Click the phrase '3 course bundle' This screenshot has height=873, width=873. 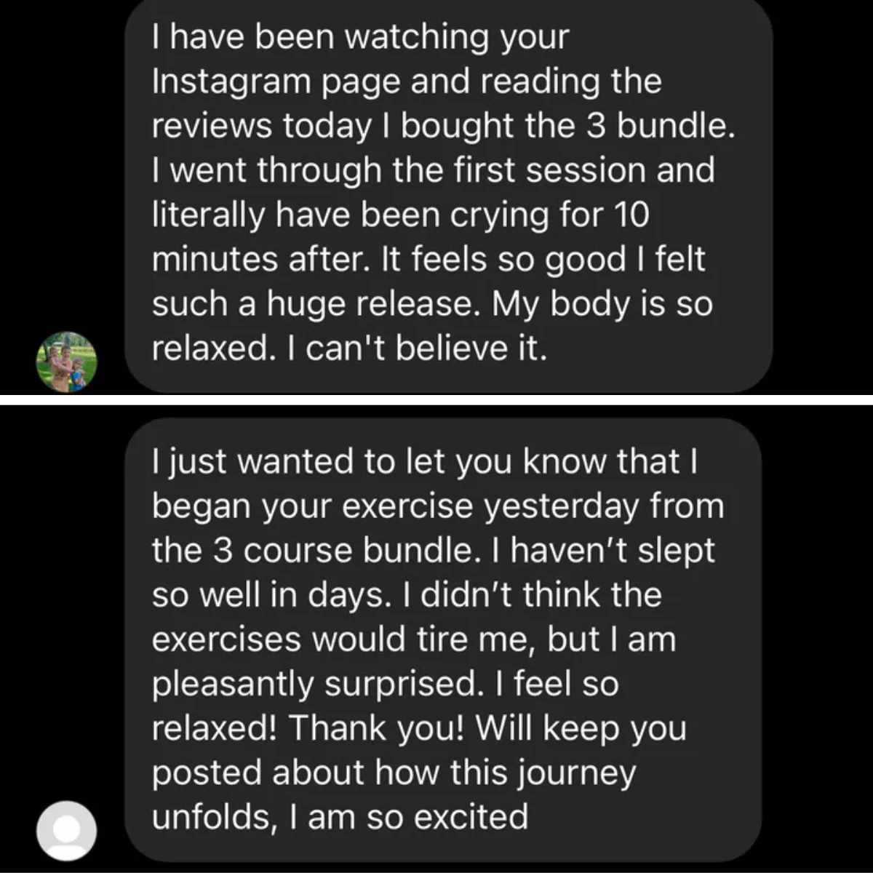click(x=343, y=551)
